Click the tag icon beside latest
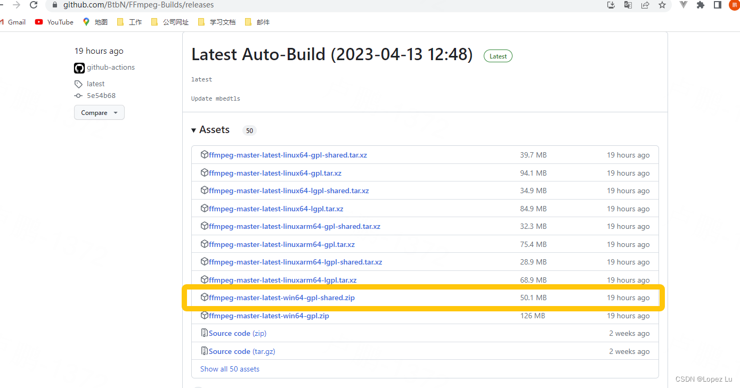Viewport: 740px width, 388px height. [x=78, y=84]
